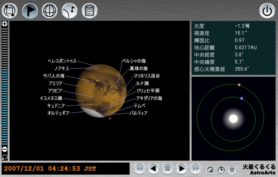278x177 pixels.
Task: Zoom in with the plus icon
Action: [x=5, y=24]
